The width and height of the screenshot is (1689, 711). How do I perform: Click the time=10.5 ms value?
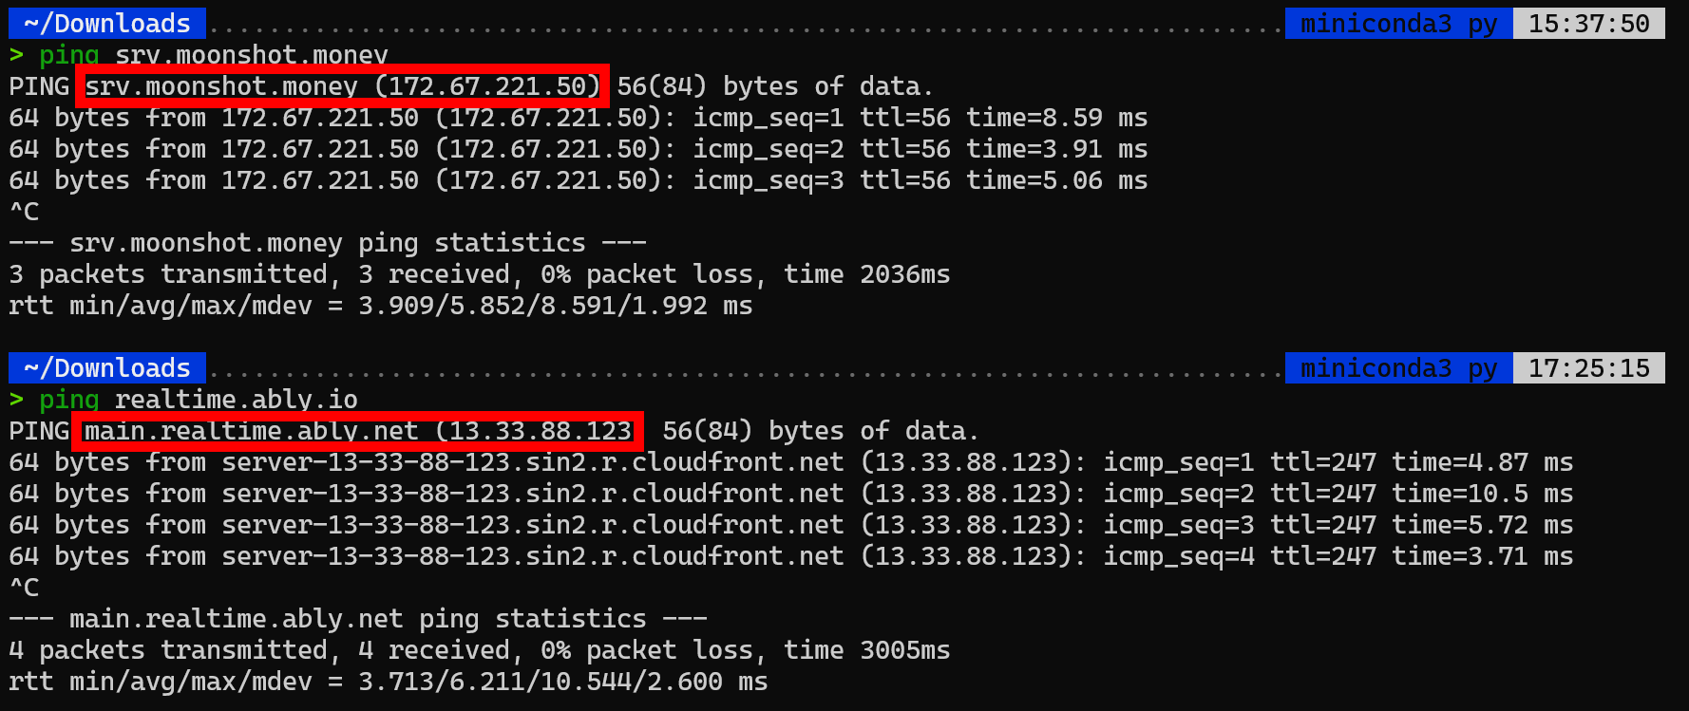[x=1482, y=494]
